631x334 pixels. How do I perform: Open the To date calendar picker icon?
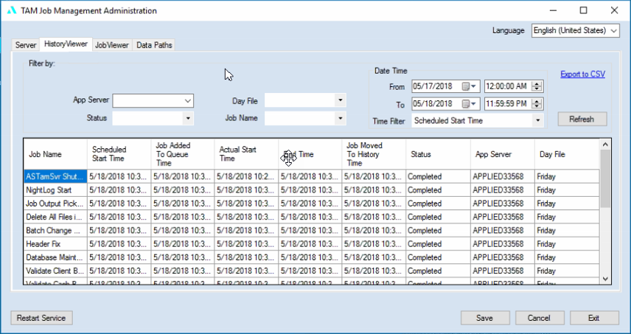(x=469, y=104)
